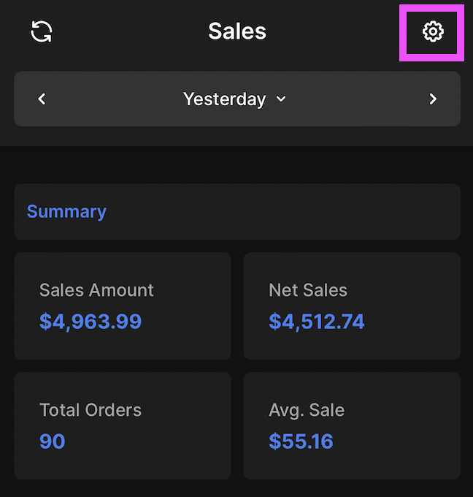Image resolution: width=473 pixels, height=497 pixels.
Task: Refresh the sales data
Action: click(x=42, y=31)
